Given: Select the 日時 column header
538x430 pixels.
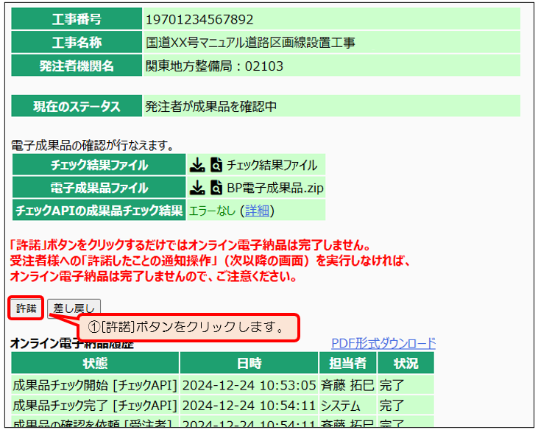Looking at the screenshot, I should 249,363.
